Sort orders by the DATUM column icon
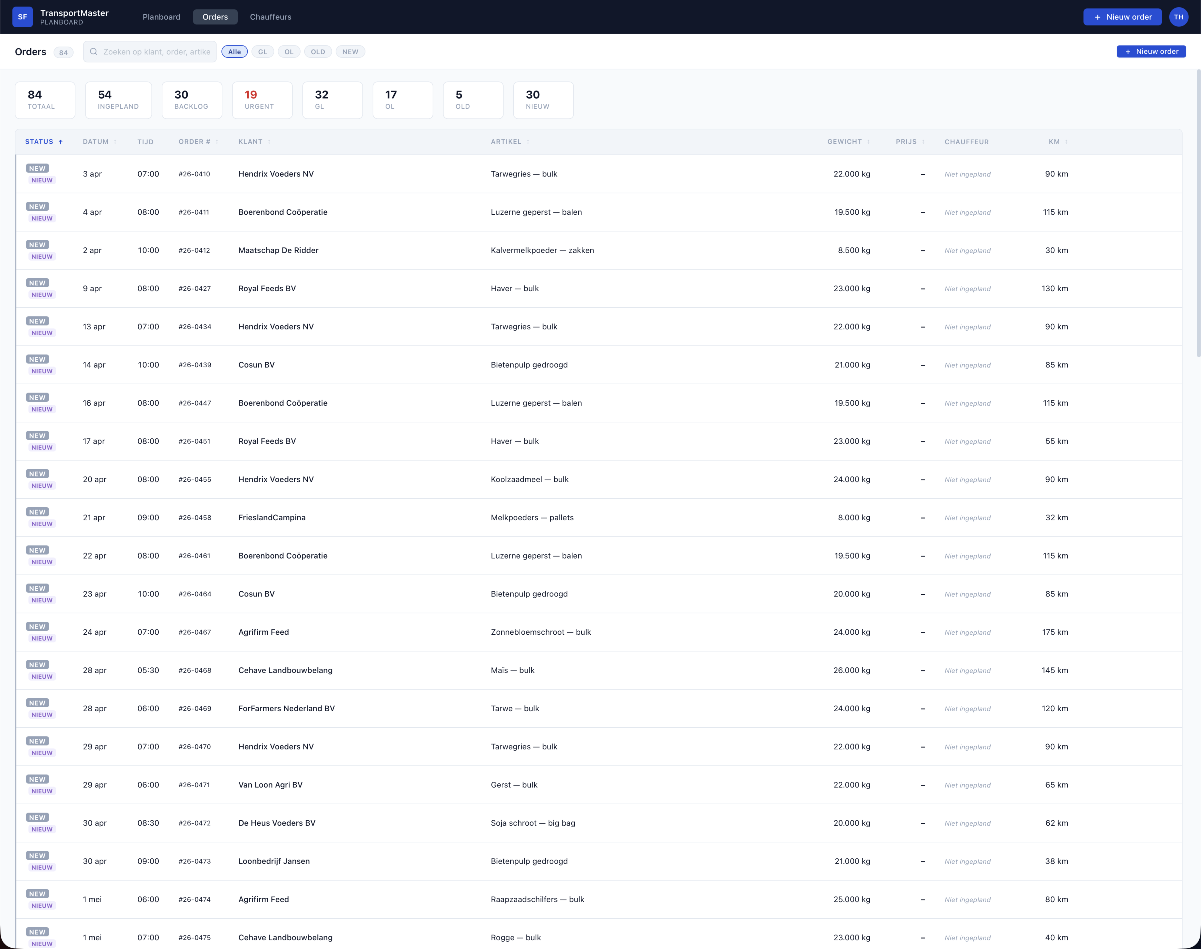Image resolution: width=1201 pixels, height=949 pixels. point(115,142)
